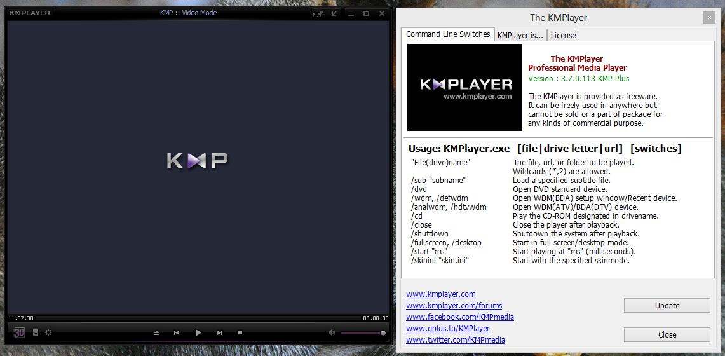This screenshot has width=725, height=356.
Task: Open the www.kmplayer.com/forums link
Action: coord(454,306)
